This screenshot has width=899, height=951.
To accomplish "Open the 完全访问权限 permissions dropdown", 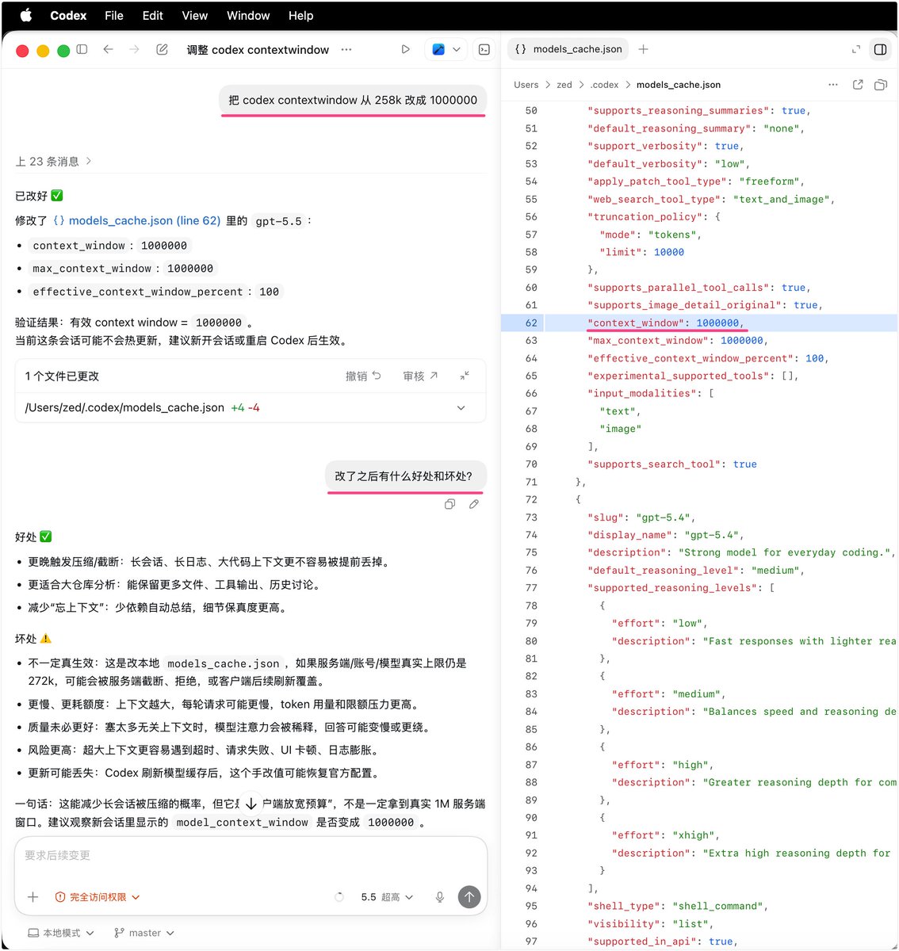I will tap(98, 897).
